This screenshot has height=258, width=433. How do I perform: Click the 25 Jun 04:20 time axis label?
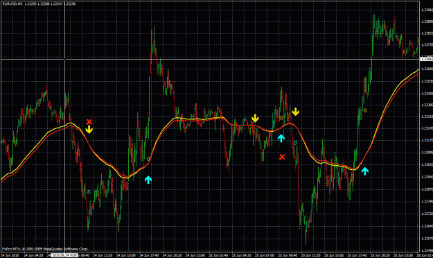coord(242,255)
